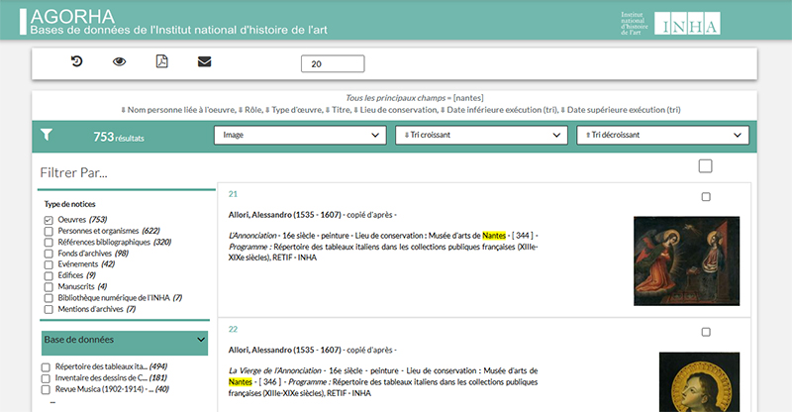Check Personnes et organismes filter
This screenshot has width=792, height=412.
(x=49, y=231)
